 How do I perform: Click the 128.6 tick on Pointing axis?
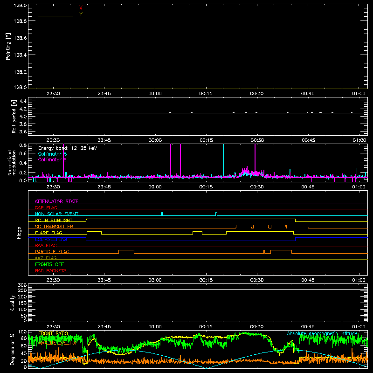(20, 38)
